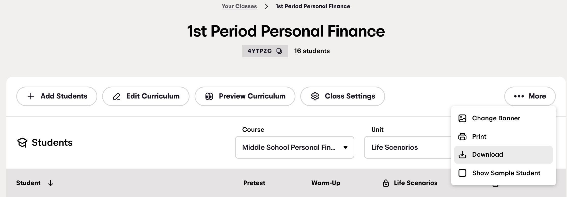The image size is (567, 197).
Task: Click the pencil icon on Edit Curriculum
Action: click(x=117, y=96)
